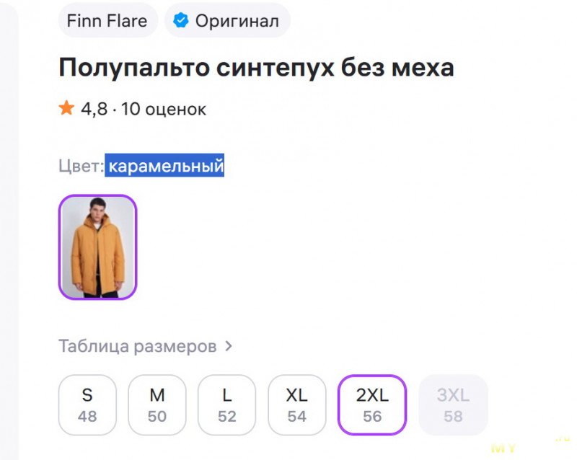Click the unavailable 3XL 58 size
Image resolution: width=577 pixels, height=460 pixels.
453,405
